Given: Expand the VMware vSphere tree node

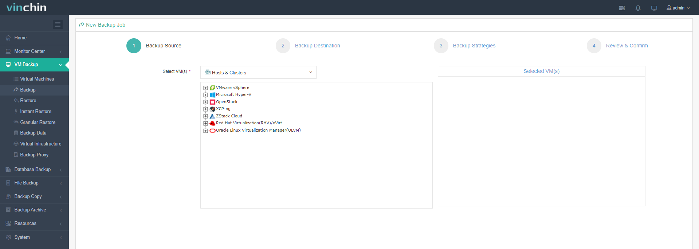Looking at the screenshot, I should point(205,88).
